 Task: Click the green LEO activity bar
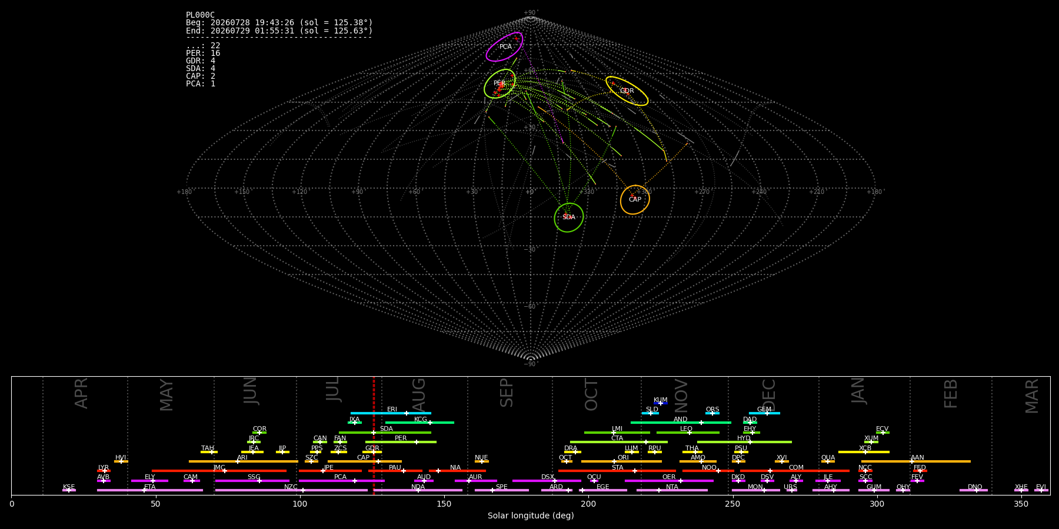(x=688, y=433)
